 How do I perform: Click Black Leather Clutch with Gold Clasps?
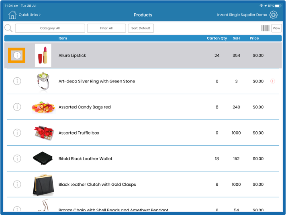tap(97, 185)
